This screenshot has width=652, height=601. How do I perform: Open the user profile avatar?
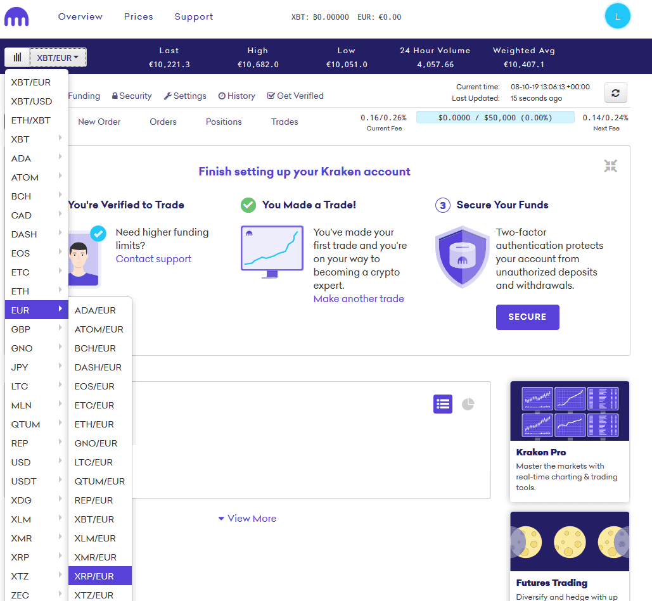(617, 16)
